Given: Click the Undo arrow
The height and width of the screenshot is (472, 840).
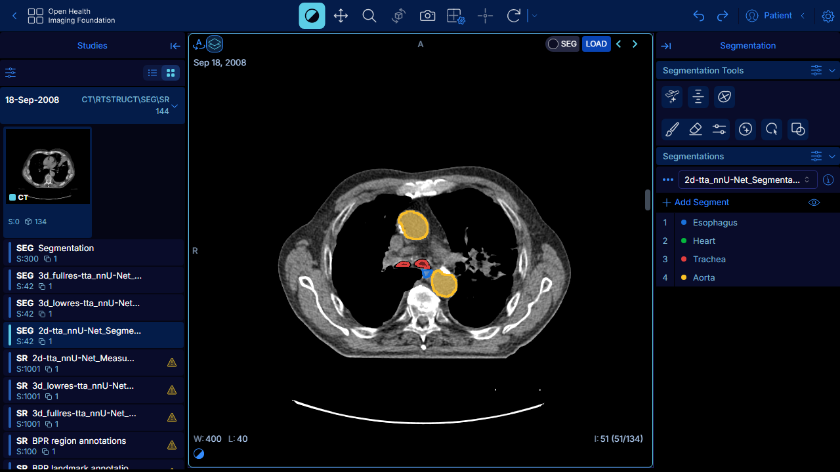Looking at the screenshot, I should [x=698, y=16].
